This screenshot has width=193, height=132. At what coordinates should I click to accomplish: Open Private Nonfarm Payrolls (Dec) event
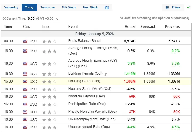pyautogui.click(x=92, y=112)
